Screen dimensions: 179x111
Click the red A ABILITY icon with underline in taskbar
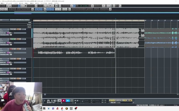pyautogui.click(x=62, y=108)
